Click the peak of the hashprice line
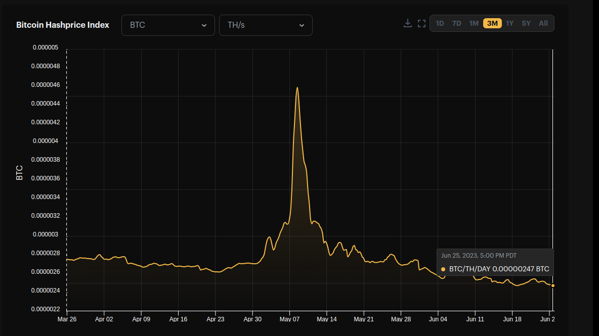 click(297, 88)
